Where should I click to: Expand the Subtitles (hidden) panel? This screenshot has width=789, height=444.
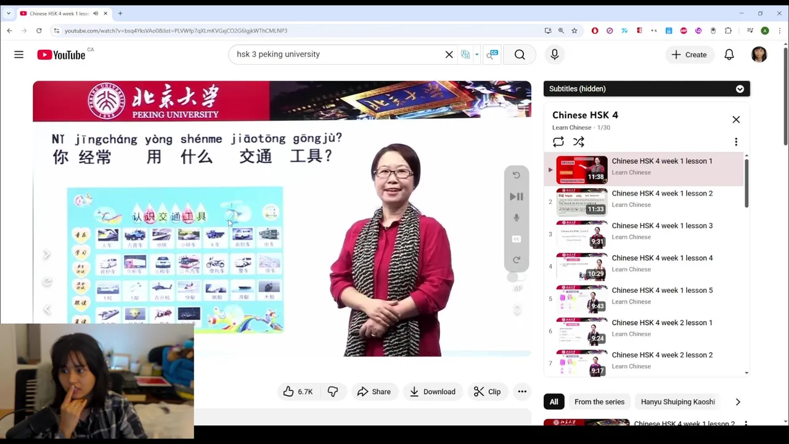coord(647,89)
